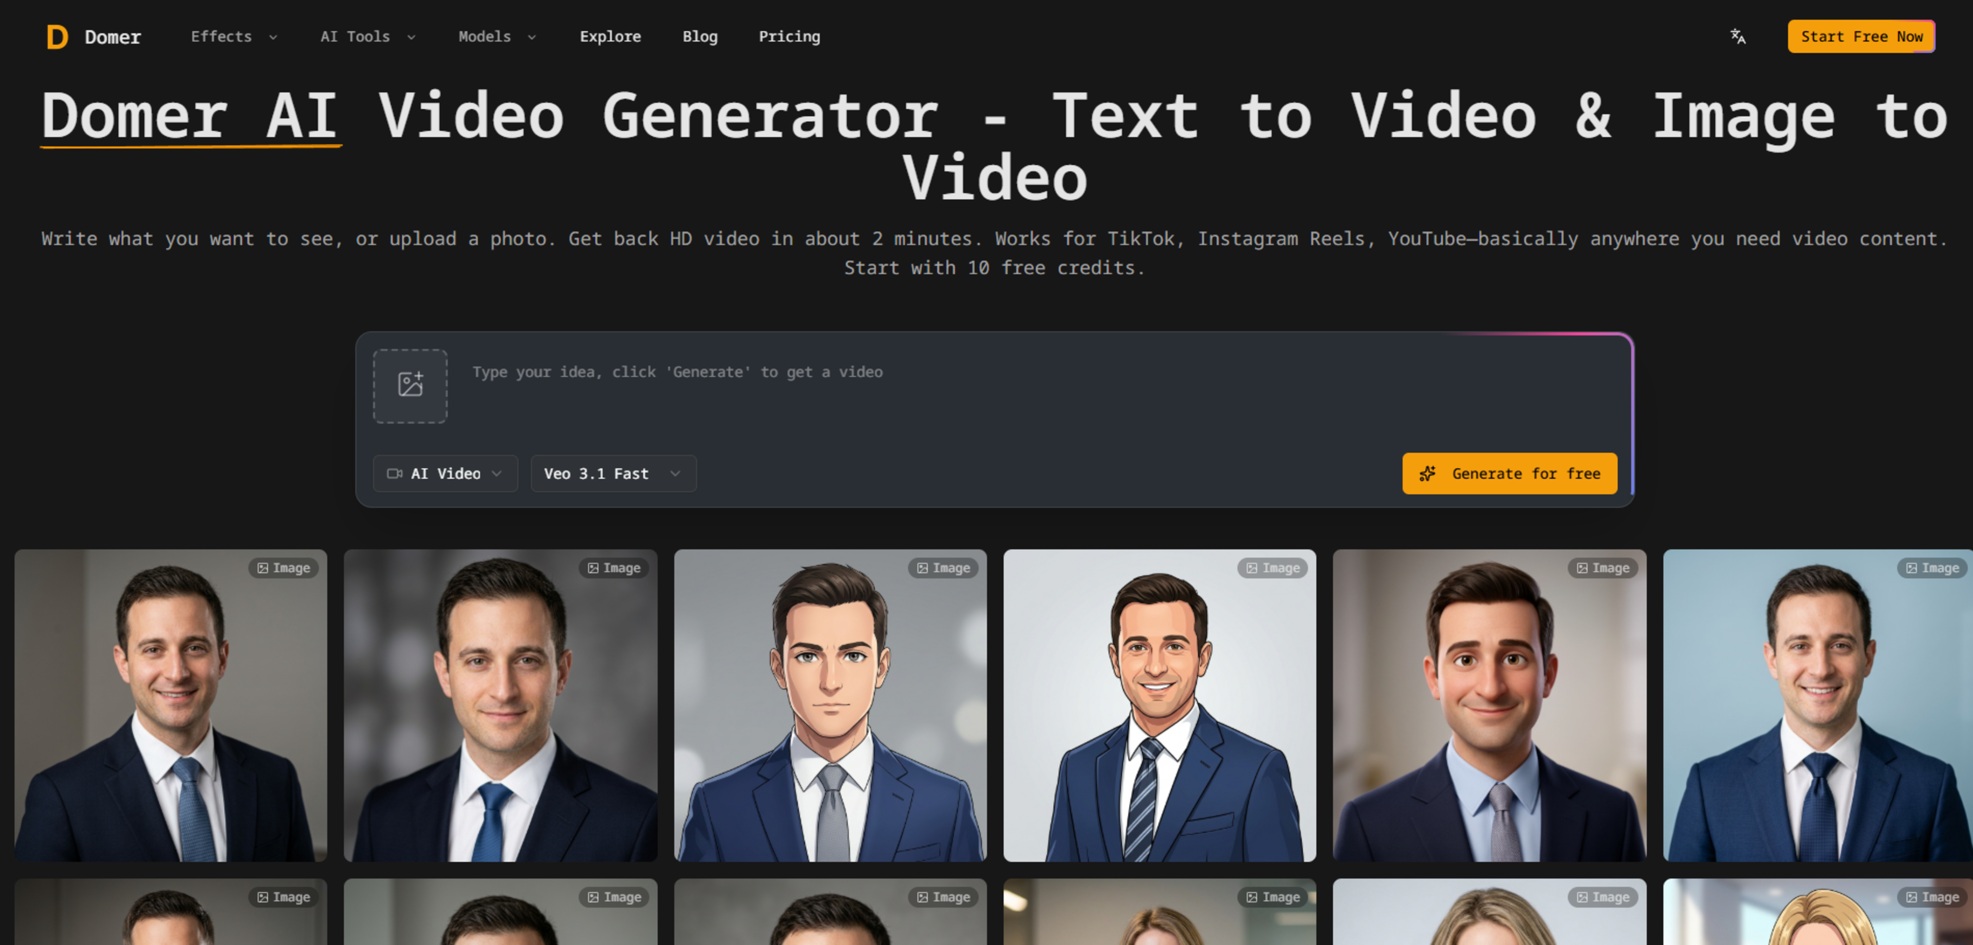Click Image badge on striped-tie cartoon portrait
Image resolution: width=1973 pixels, height=945 pixels.
[x=1273, y=568]
